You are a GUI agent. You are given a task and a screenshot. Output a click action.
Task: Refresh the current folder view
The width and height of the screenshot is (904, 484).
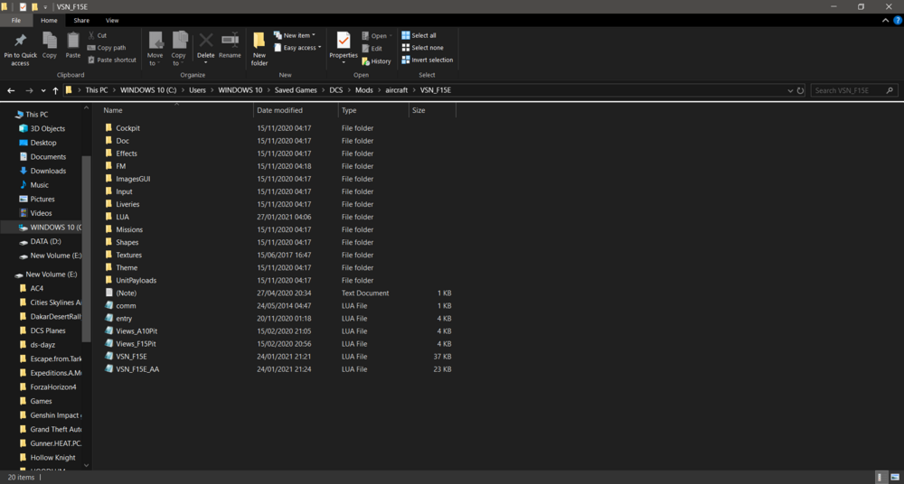800,90
